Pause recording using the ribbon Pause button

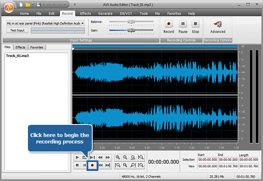183,27
